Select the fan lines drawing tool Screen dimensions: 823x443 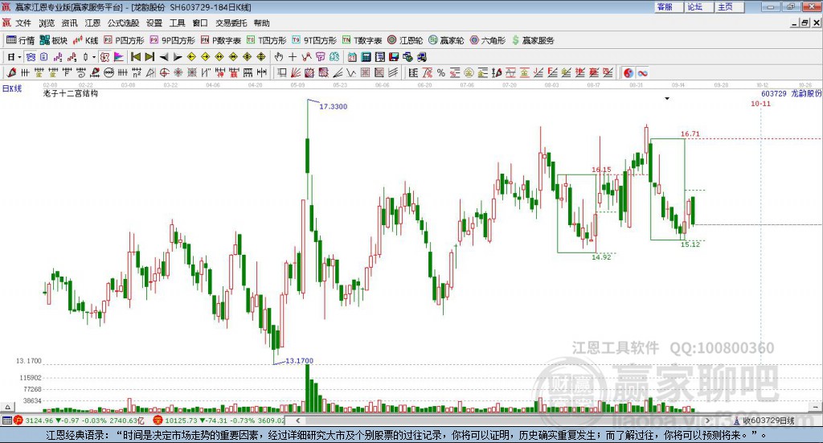click(294, 73)
